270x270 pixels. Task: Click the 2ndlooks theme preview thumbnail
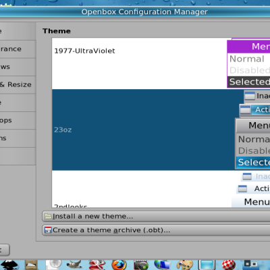pyautogui.click(x=251, y=190)
